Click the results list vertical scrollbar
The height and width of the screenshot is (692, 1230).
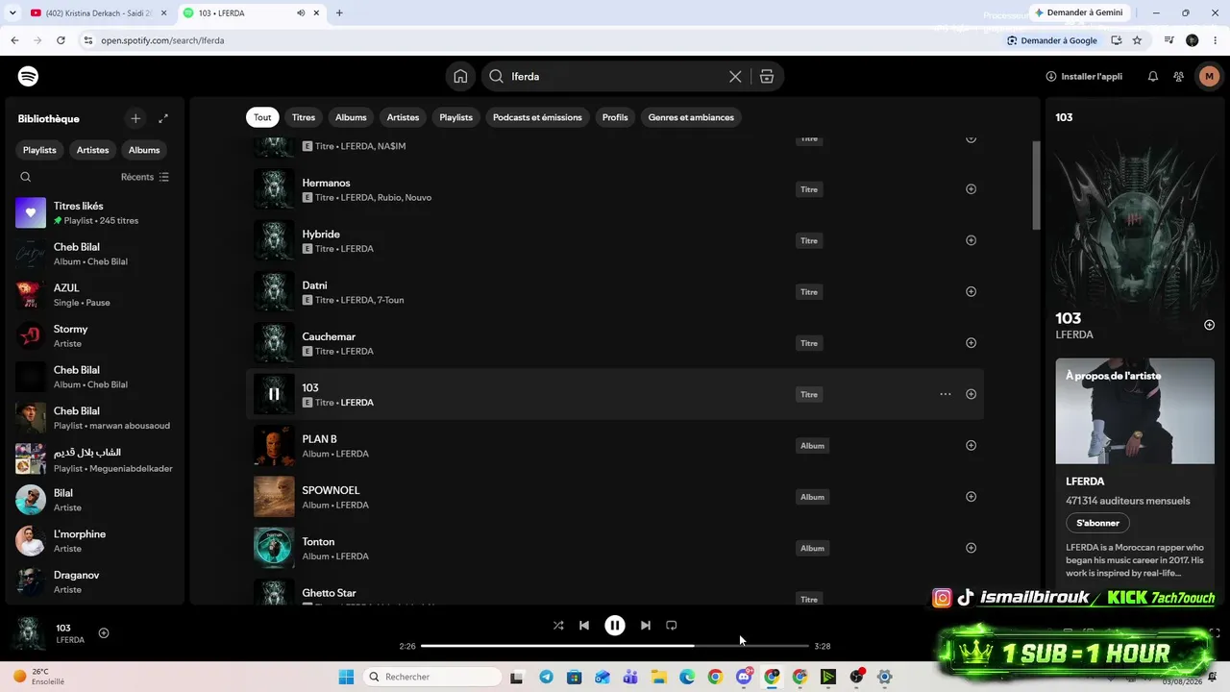[x=1036, y=185]
